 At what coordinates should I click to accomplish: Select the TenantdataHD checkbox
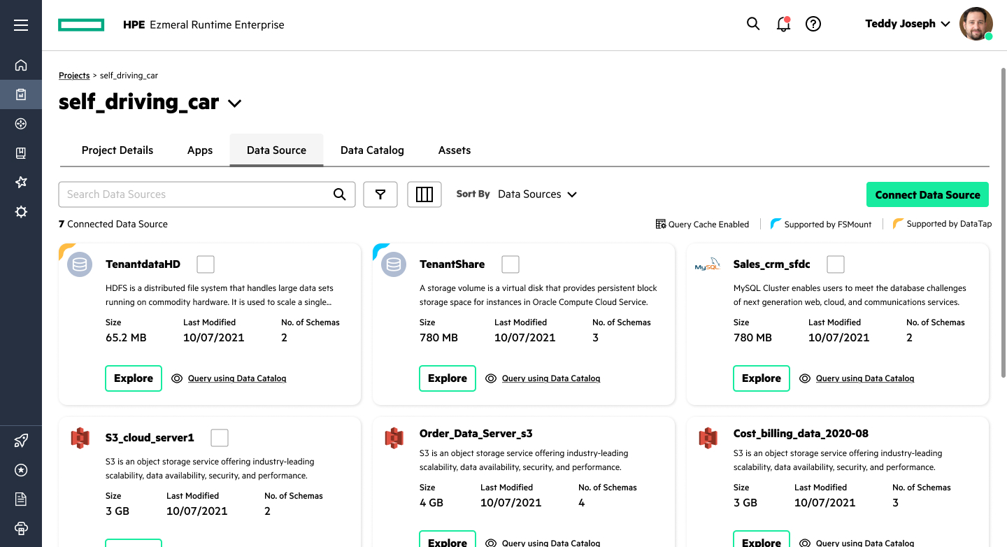pos(206,264)
